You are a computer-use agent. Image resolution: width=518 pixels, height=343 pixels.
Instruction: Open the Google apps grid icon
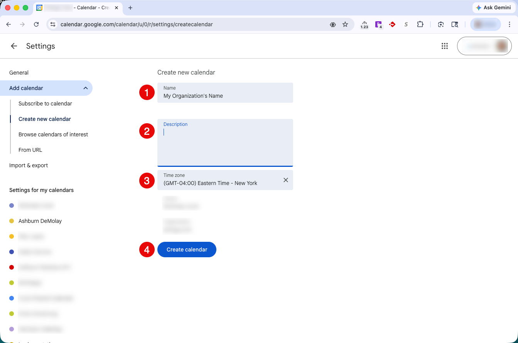click(444, 46)
